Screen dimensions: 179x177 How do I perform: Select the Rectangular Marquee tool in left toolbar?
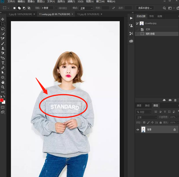tap(3, 24)
